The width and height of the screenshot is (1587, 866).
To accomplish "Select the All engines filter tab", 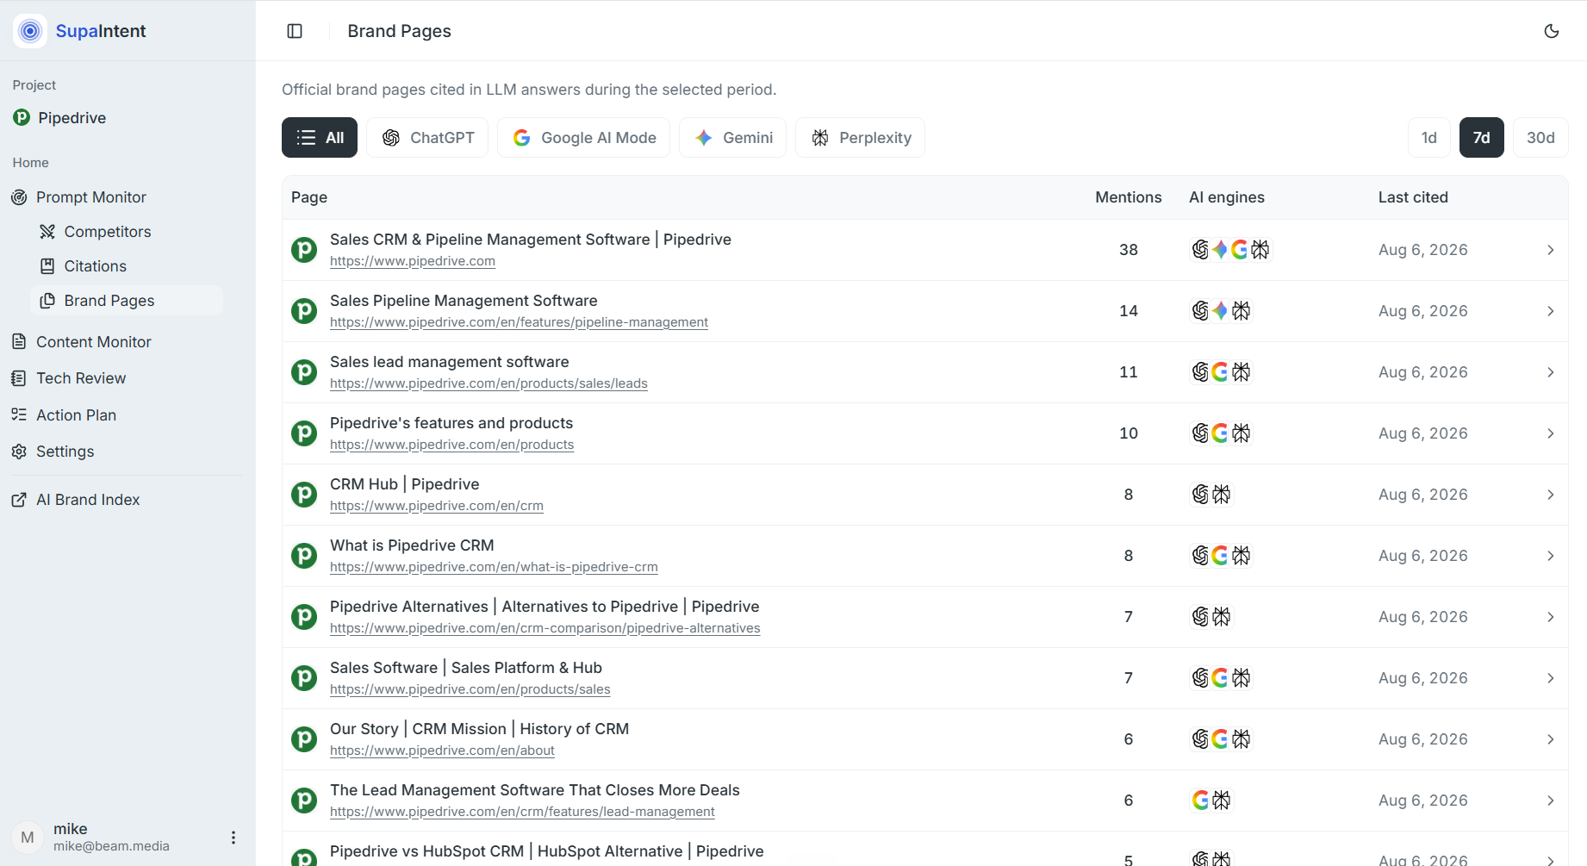I will 320,138.
